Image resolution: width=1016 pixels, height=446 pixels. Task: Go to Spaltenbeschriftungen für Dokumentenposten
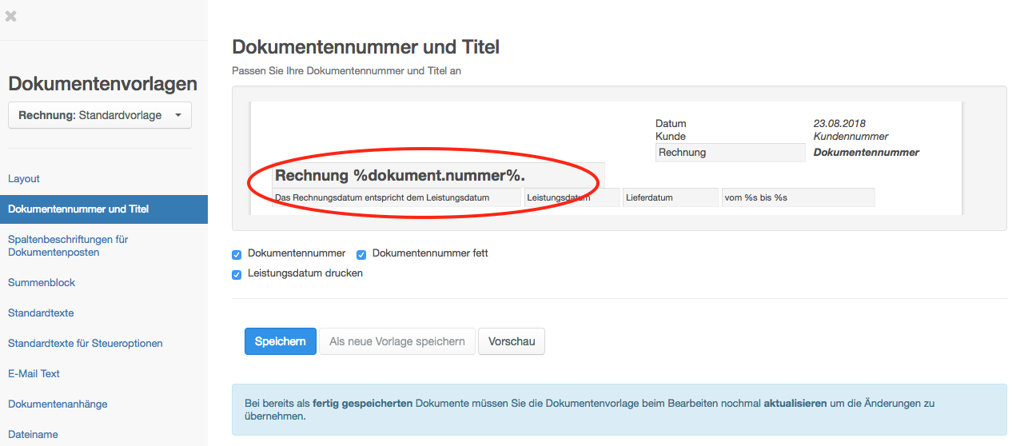68,245
